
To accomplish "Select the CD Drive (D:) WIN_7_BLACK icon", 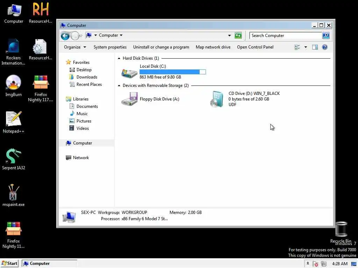I will click(216, 99).
